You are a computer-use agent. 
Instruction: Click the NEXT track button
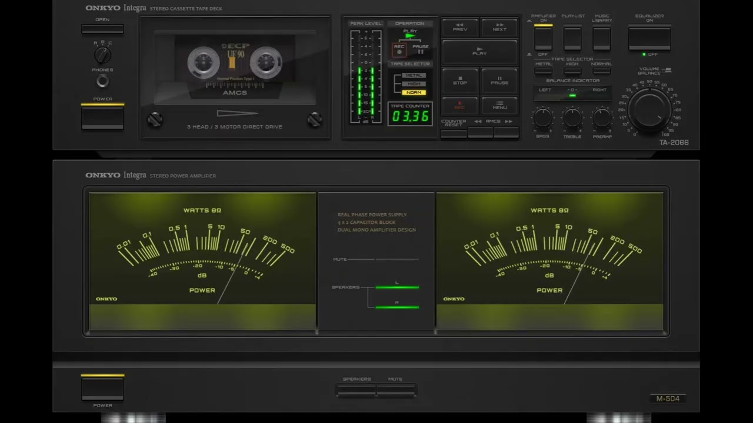pos(499,27)
